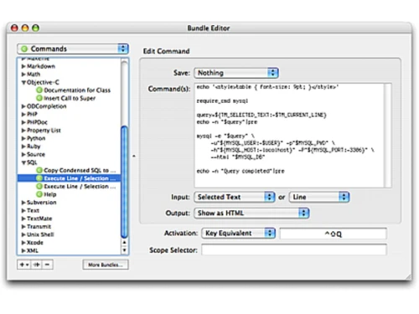The width and height of the screenshot is (419, 314).
Task: Click the remove item minus button
Action: (x=48, y=265)
